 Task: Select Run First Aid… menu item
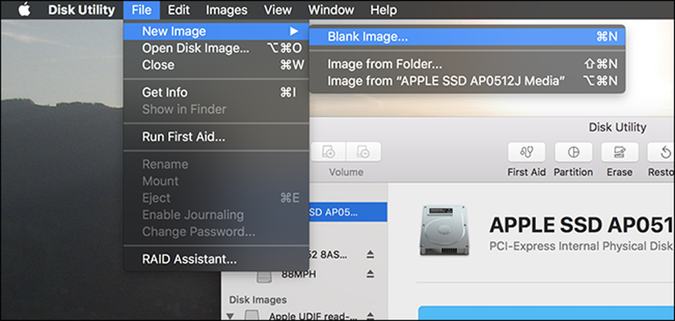click(216, 138)
